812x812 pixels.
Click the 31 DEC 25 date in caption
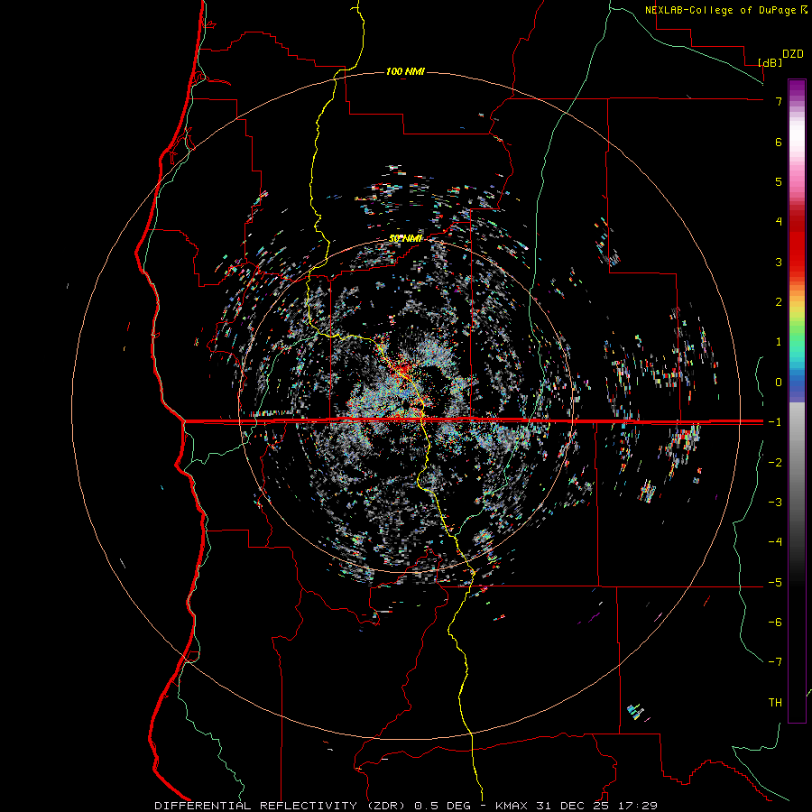[572, 806]
